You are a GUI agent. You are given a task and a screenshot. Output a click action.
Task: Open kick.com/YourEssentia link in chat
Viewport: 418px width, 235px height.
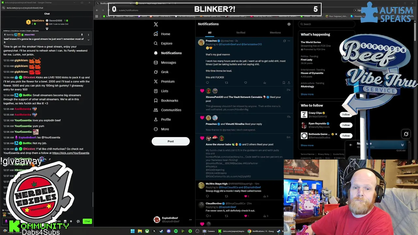tap(71, 153)
